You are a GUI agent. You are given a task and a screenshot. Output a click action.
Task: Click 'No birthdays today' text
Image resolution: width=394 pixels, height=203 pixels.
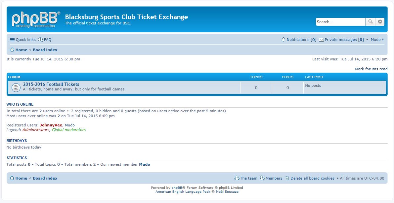pos(24,147)
